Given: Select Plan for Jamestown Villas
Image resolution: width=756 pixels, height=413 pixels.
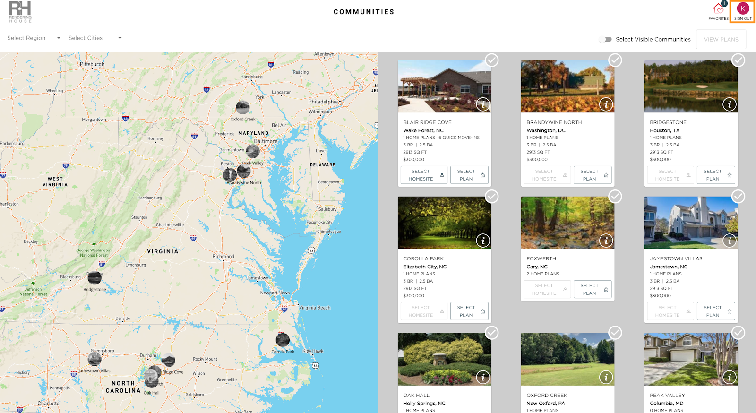Looking at the screenshot, I should pyautogui.click(x=716, y=311).
